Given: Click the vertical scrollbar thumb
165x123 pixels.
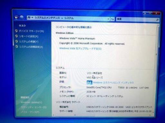Looking at the screenshot, I should (156, 54).
